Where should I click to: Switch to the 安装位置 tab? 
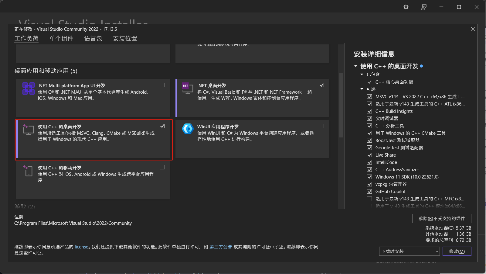[x=125, y=39]
